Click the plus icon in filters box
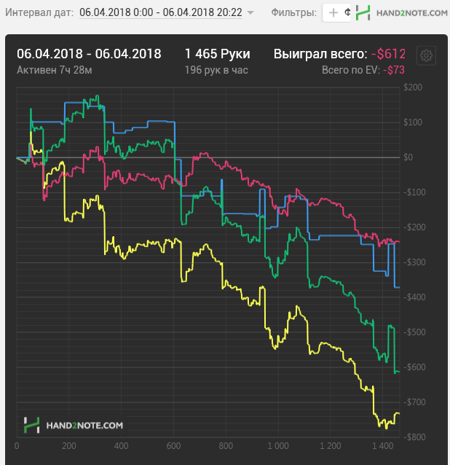 click(333, 12)
